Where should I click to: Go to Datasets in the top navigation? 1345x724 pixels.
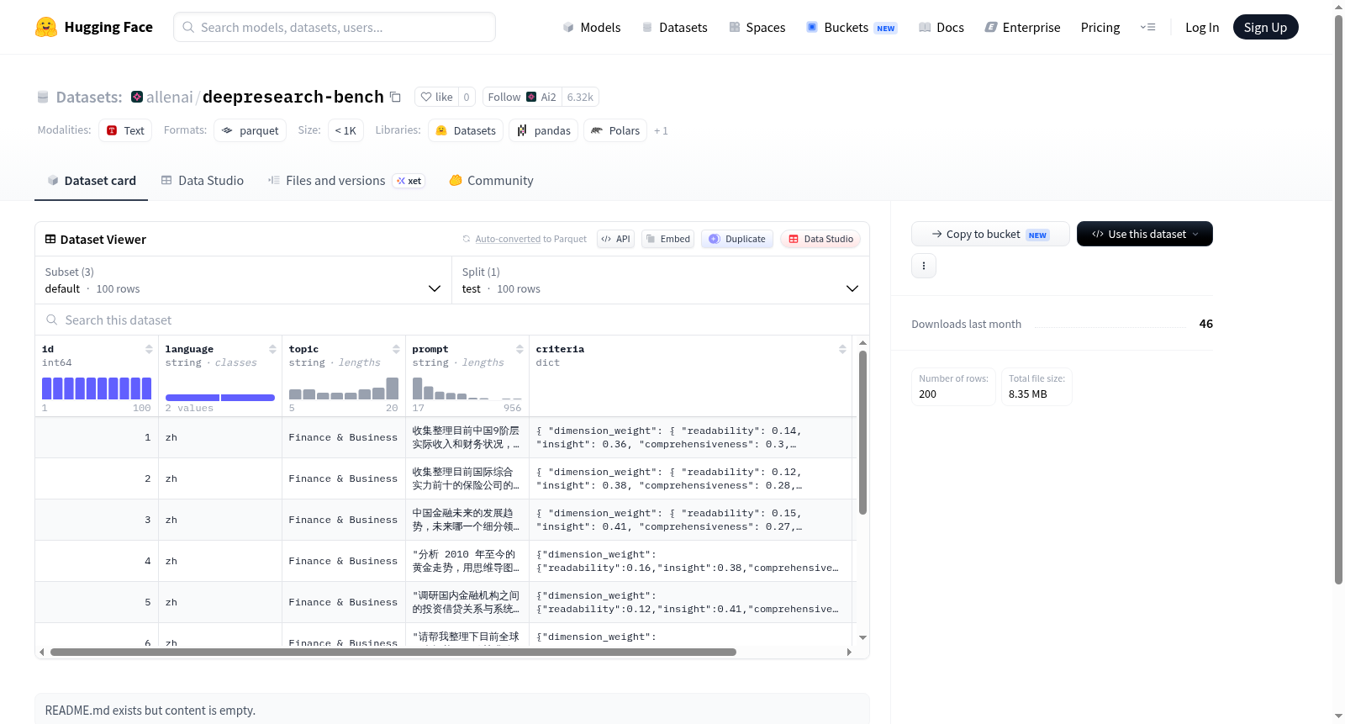pos(674,27)
